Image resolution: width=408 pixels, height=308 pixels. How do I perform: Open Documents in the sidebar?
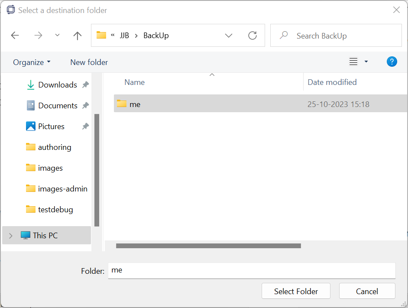tap(58, 105)
